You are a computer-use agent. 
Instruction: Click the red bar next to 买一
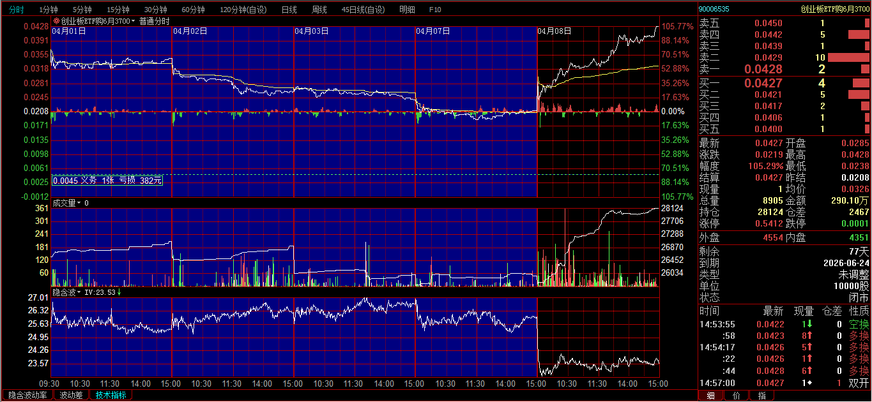[x=861, y=83]
